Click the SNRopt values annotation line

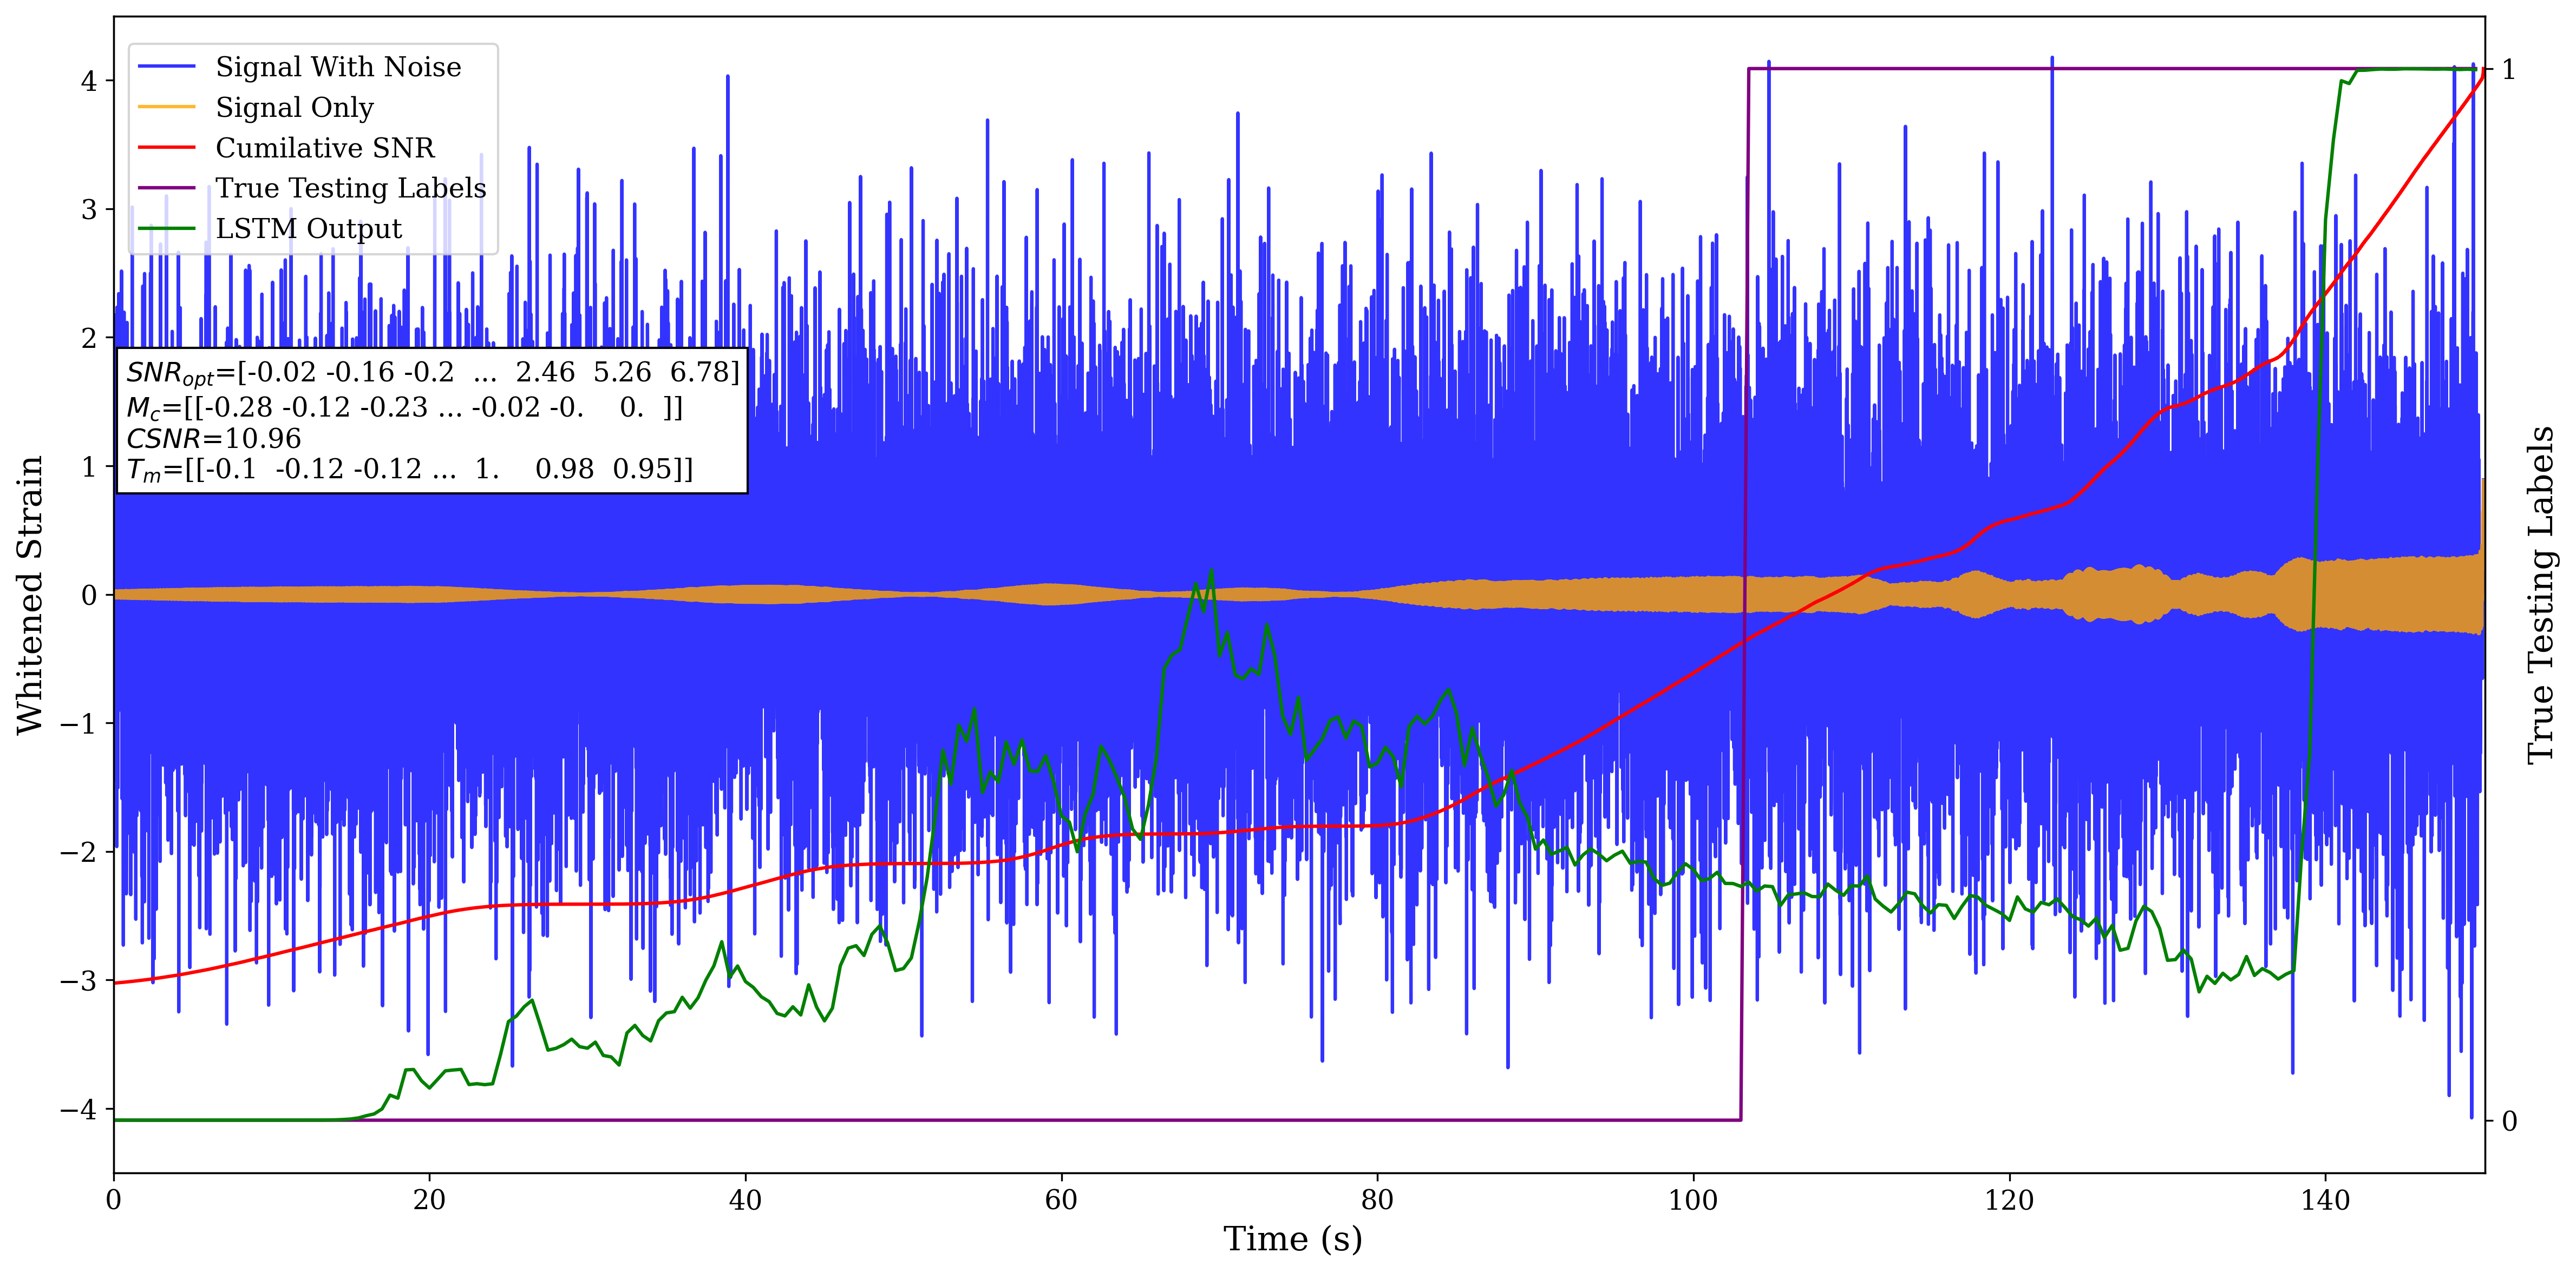432,373
